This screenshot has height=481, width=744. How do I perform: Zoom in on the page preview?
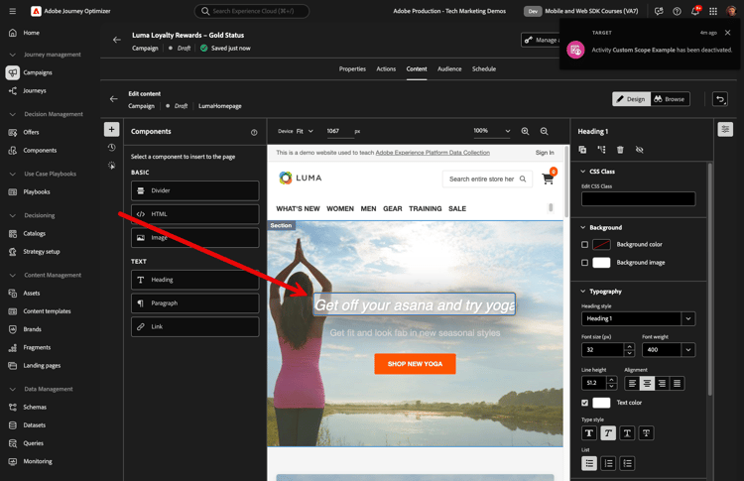525,131
